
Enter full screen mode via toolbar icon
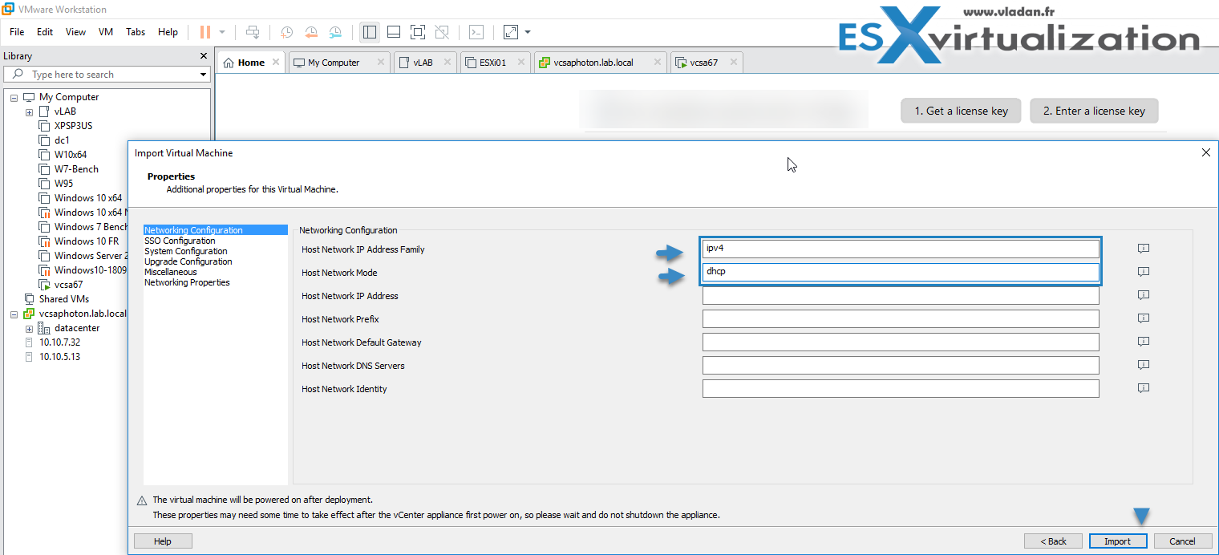tap(417, 32)
